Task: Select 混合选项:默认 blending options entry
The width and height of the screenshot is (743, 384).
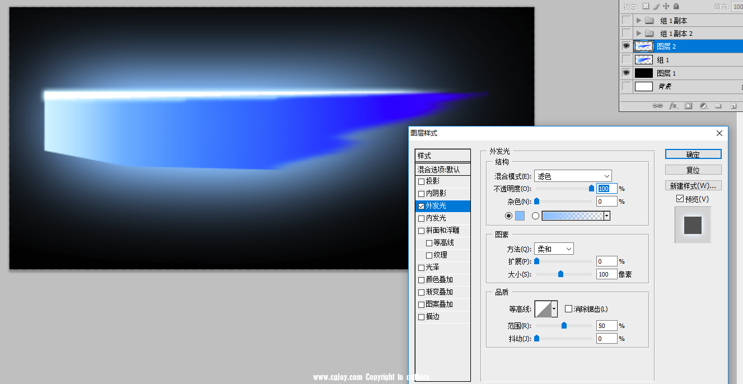Action: click(x=443, y=169)
